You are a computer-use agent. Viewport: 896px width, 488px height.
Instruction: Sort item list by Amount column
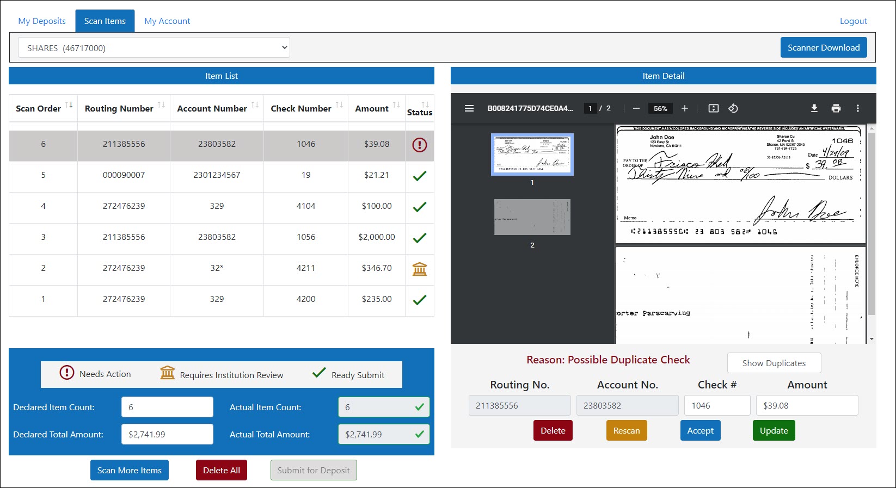(x=396, y=105)
